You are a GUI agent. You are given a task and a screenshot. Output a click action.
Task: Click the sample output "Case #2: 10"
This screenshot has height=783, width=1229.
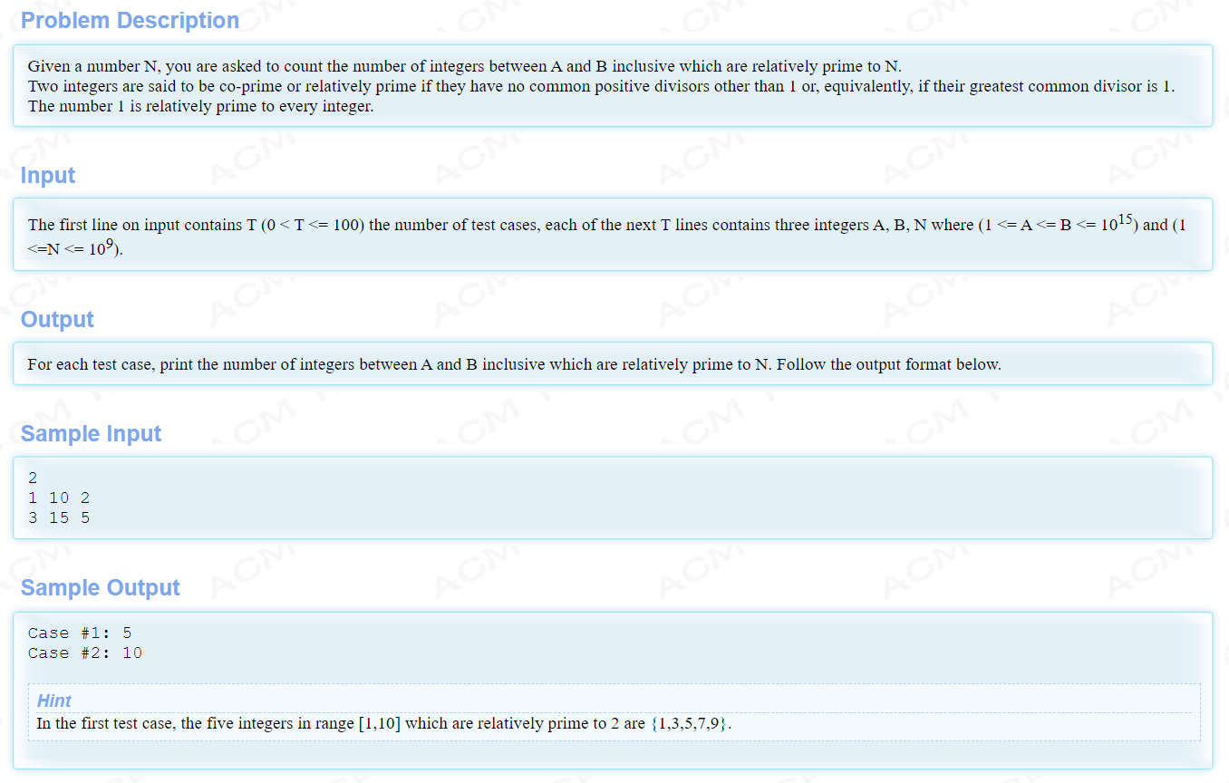tap(85, 652)
